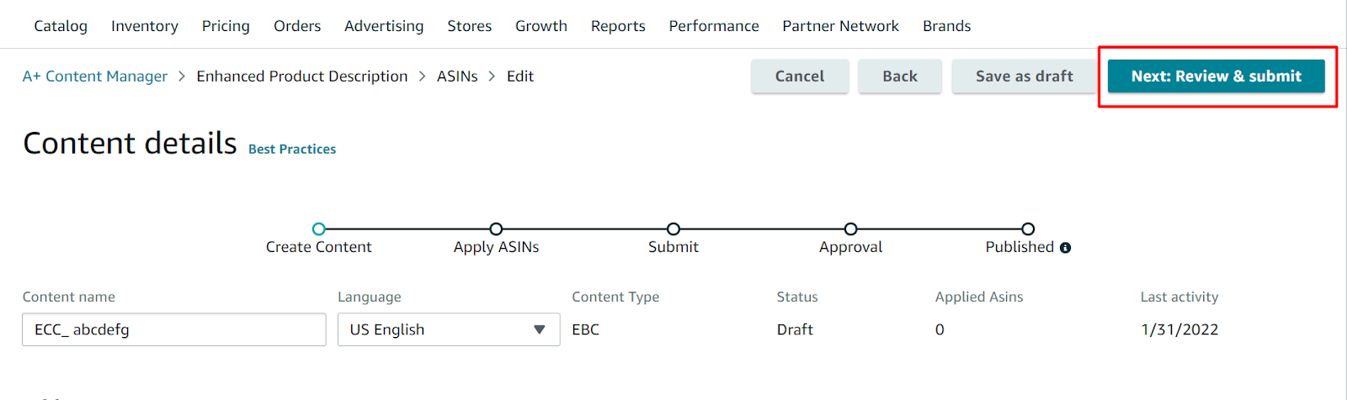The height and width of the screenshot is (400, 1347).
Task: Select the Apply ASINs step marker
Action: (496, 229)
